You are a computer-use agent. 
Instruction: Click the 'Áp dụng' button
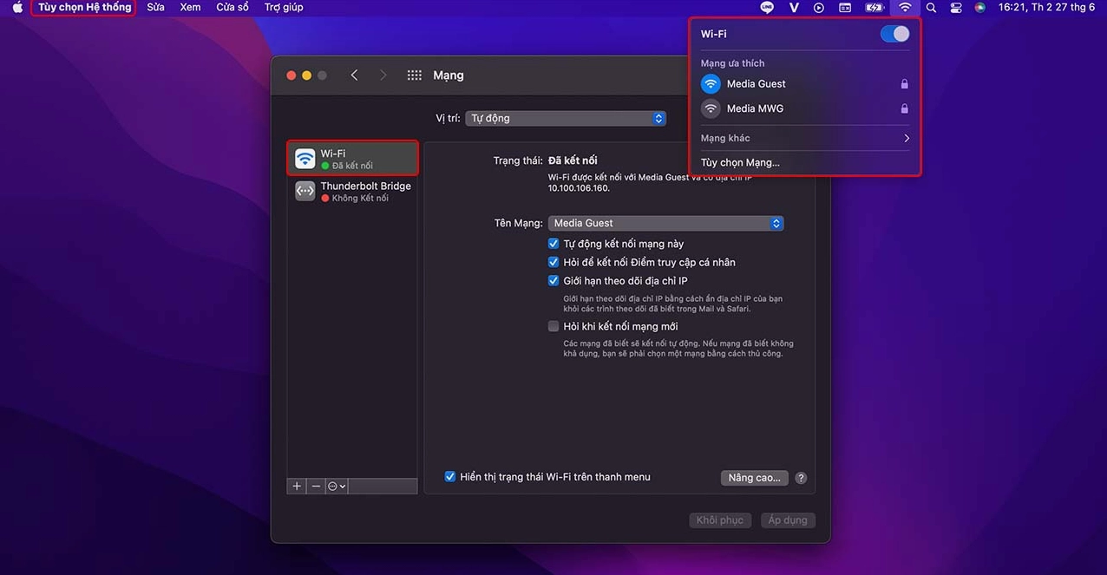tap(788, 520)
